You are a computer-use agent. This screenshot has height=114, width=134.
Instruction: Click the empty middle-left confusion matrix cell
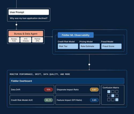109,96
